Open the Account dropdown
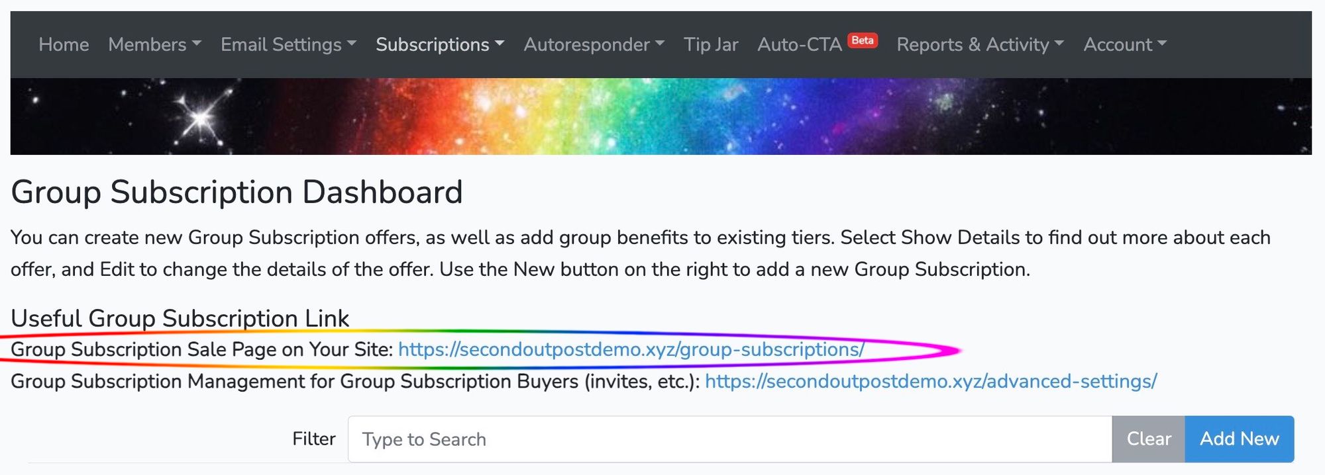 pos(1125,44)
